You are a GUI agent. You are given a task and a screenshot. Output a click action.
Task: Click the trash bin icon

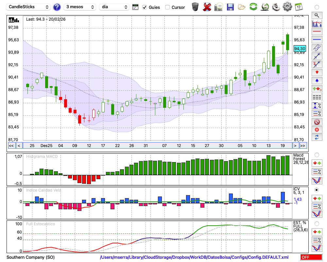click(x=195, y=7)
